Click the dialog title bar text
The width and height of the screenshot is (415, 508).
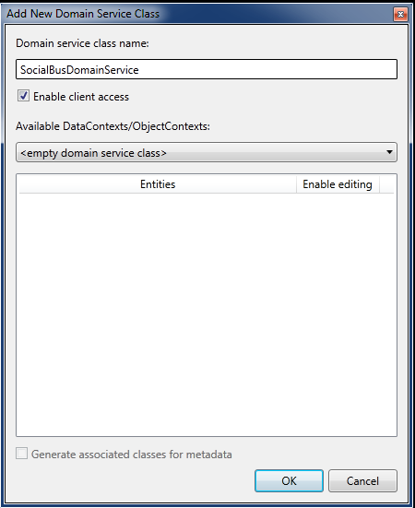[83, 14]
